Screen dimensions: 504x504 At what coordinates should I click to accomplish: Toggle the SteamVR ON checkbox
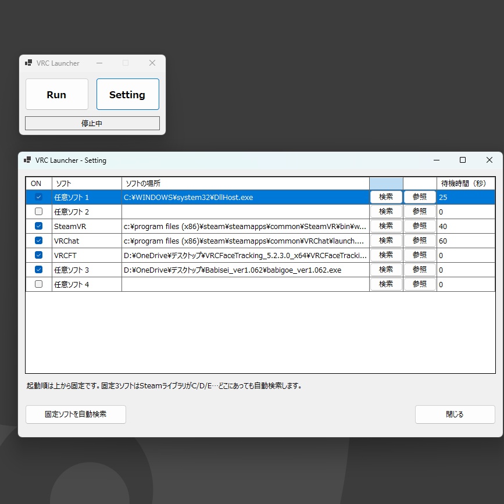tap(38, 226)
